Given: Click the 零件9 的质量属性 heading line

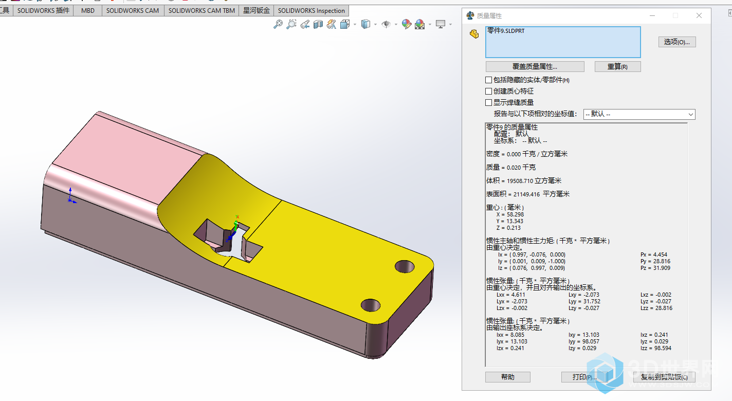Looking at the screenshot, I should click(512, 127).
